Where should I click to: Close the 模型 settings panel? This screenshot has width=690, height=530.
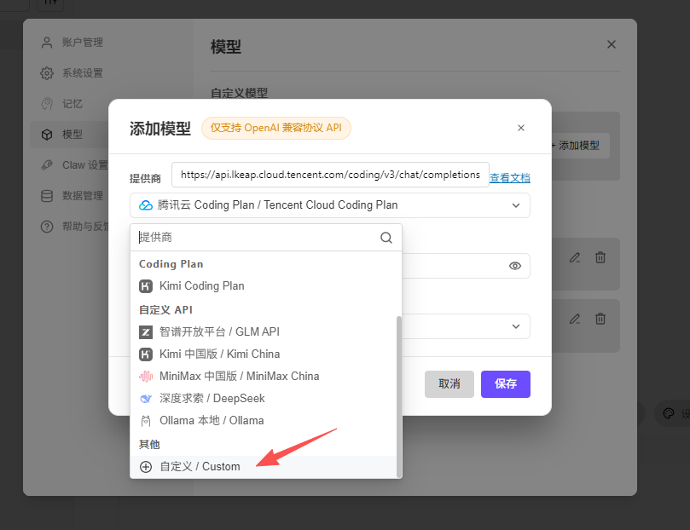(x=612, y=44)
